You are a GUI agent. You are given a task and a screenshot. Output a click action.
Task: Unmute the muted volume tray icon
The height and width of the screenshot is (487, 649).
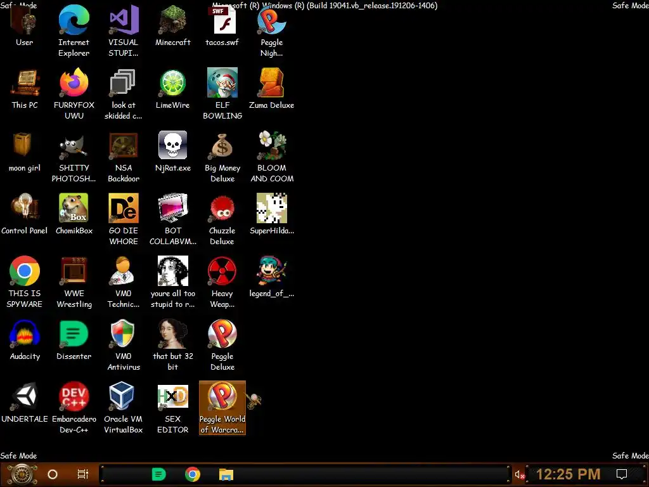(x=520, y=474)
